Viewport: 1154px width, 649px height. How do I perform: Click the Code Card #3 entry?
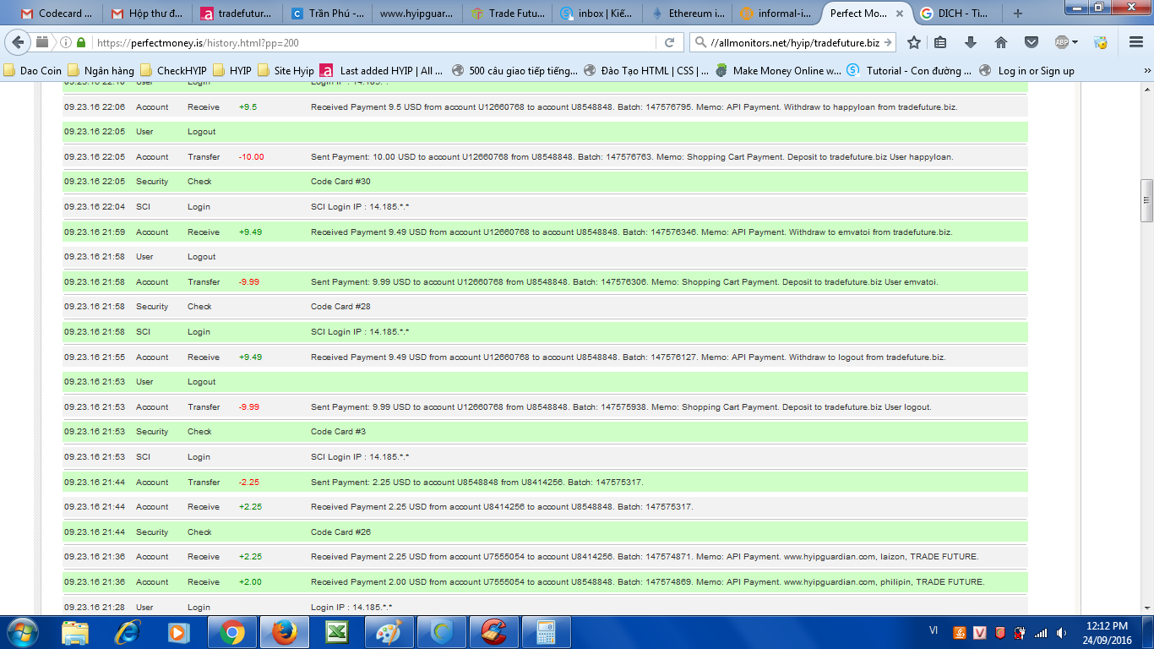[338, 432]
